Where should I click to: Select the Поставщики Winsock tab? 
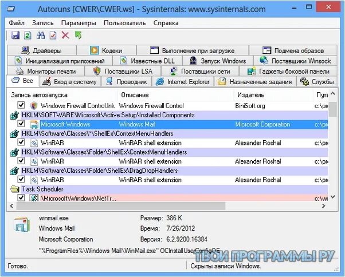click(x=295, y=61)
